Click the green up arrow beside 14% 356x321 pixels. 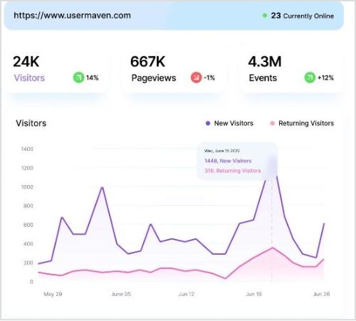(x=78, y=78)
